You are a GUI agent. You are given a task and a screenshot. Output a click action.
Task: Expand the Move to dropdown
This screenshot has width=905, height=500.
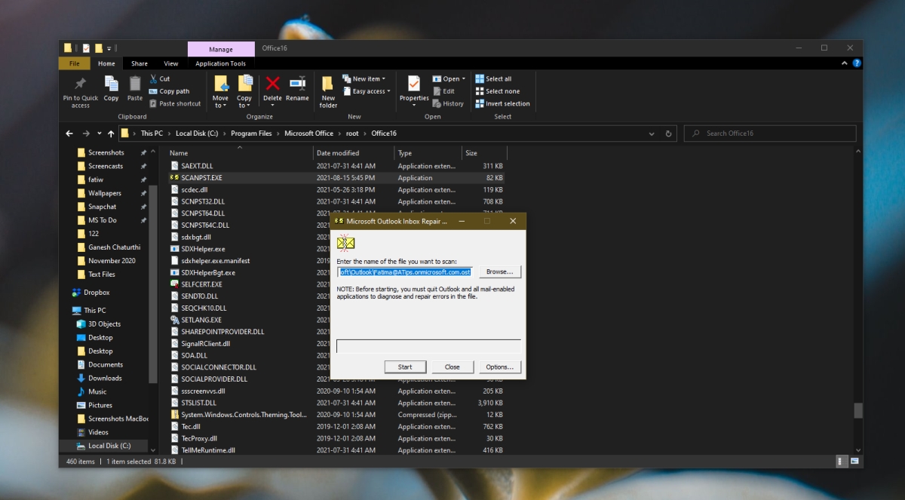point(220,106)
